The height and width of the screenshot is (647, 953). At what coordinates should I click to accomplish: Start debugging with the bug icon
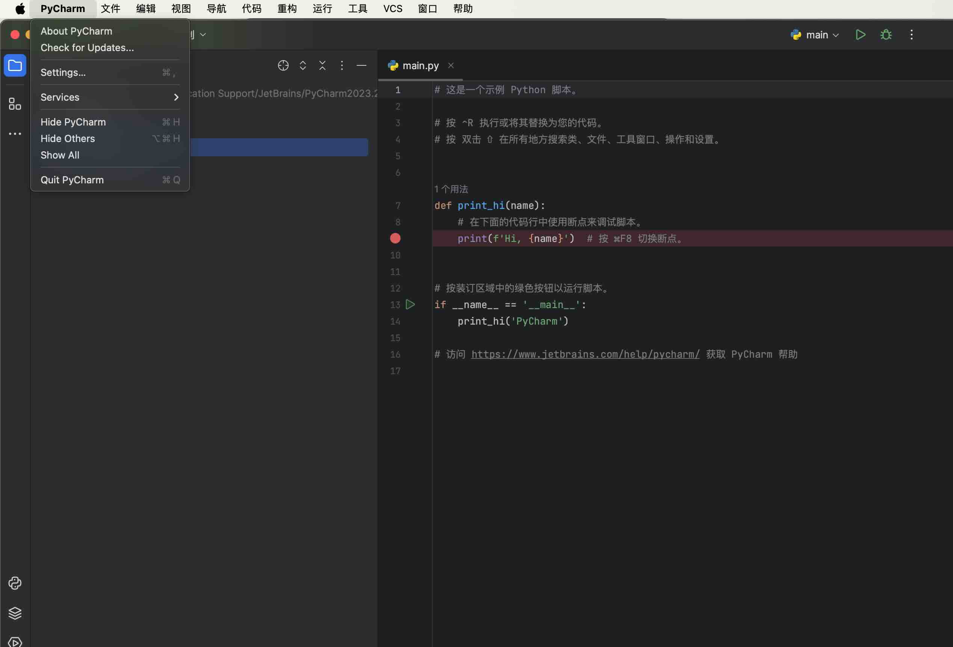point(886,35)
